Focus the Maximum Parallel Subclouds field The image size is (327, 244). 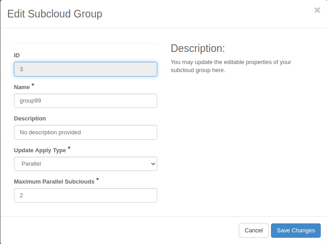pyautogui.click(x=85, y=195)
